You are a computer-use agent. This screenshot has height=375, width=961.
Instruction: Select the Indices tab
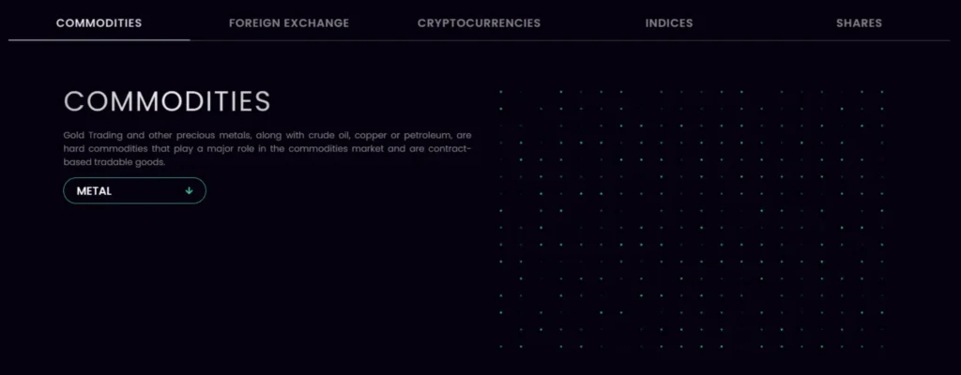669,22
